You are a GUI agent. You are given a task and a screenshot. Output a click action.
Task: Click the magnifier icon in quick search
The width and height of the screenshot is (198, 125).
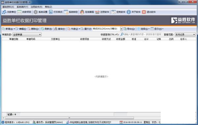click(x=122, y=34)
